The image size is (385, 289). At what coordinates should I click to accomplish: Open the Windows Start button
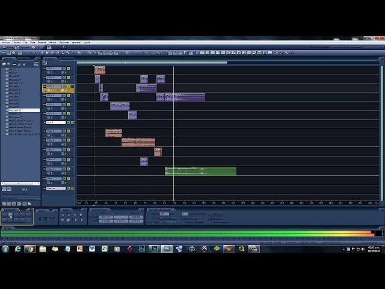pyautogui.click(x=5, y=249)
